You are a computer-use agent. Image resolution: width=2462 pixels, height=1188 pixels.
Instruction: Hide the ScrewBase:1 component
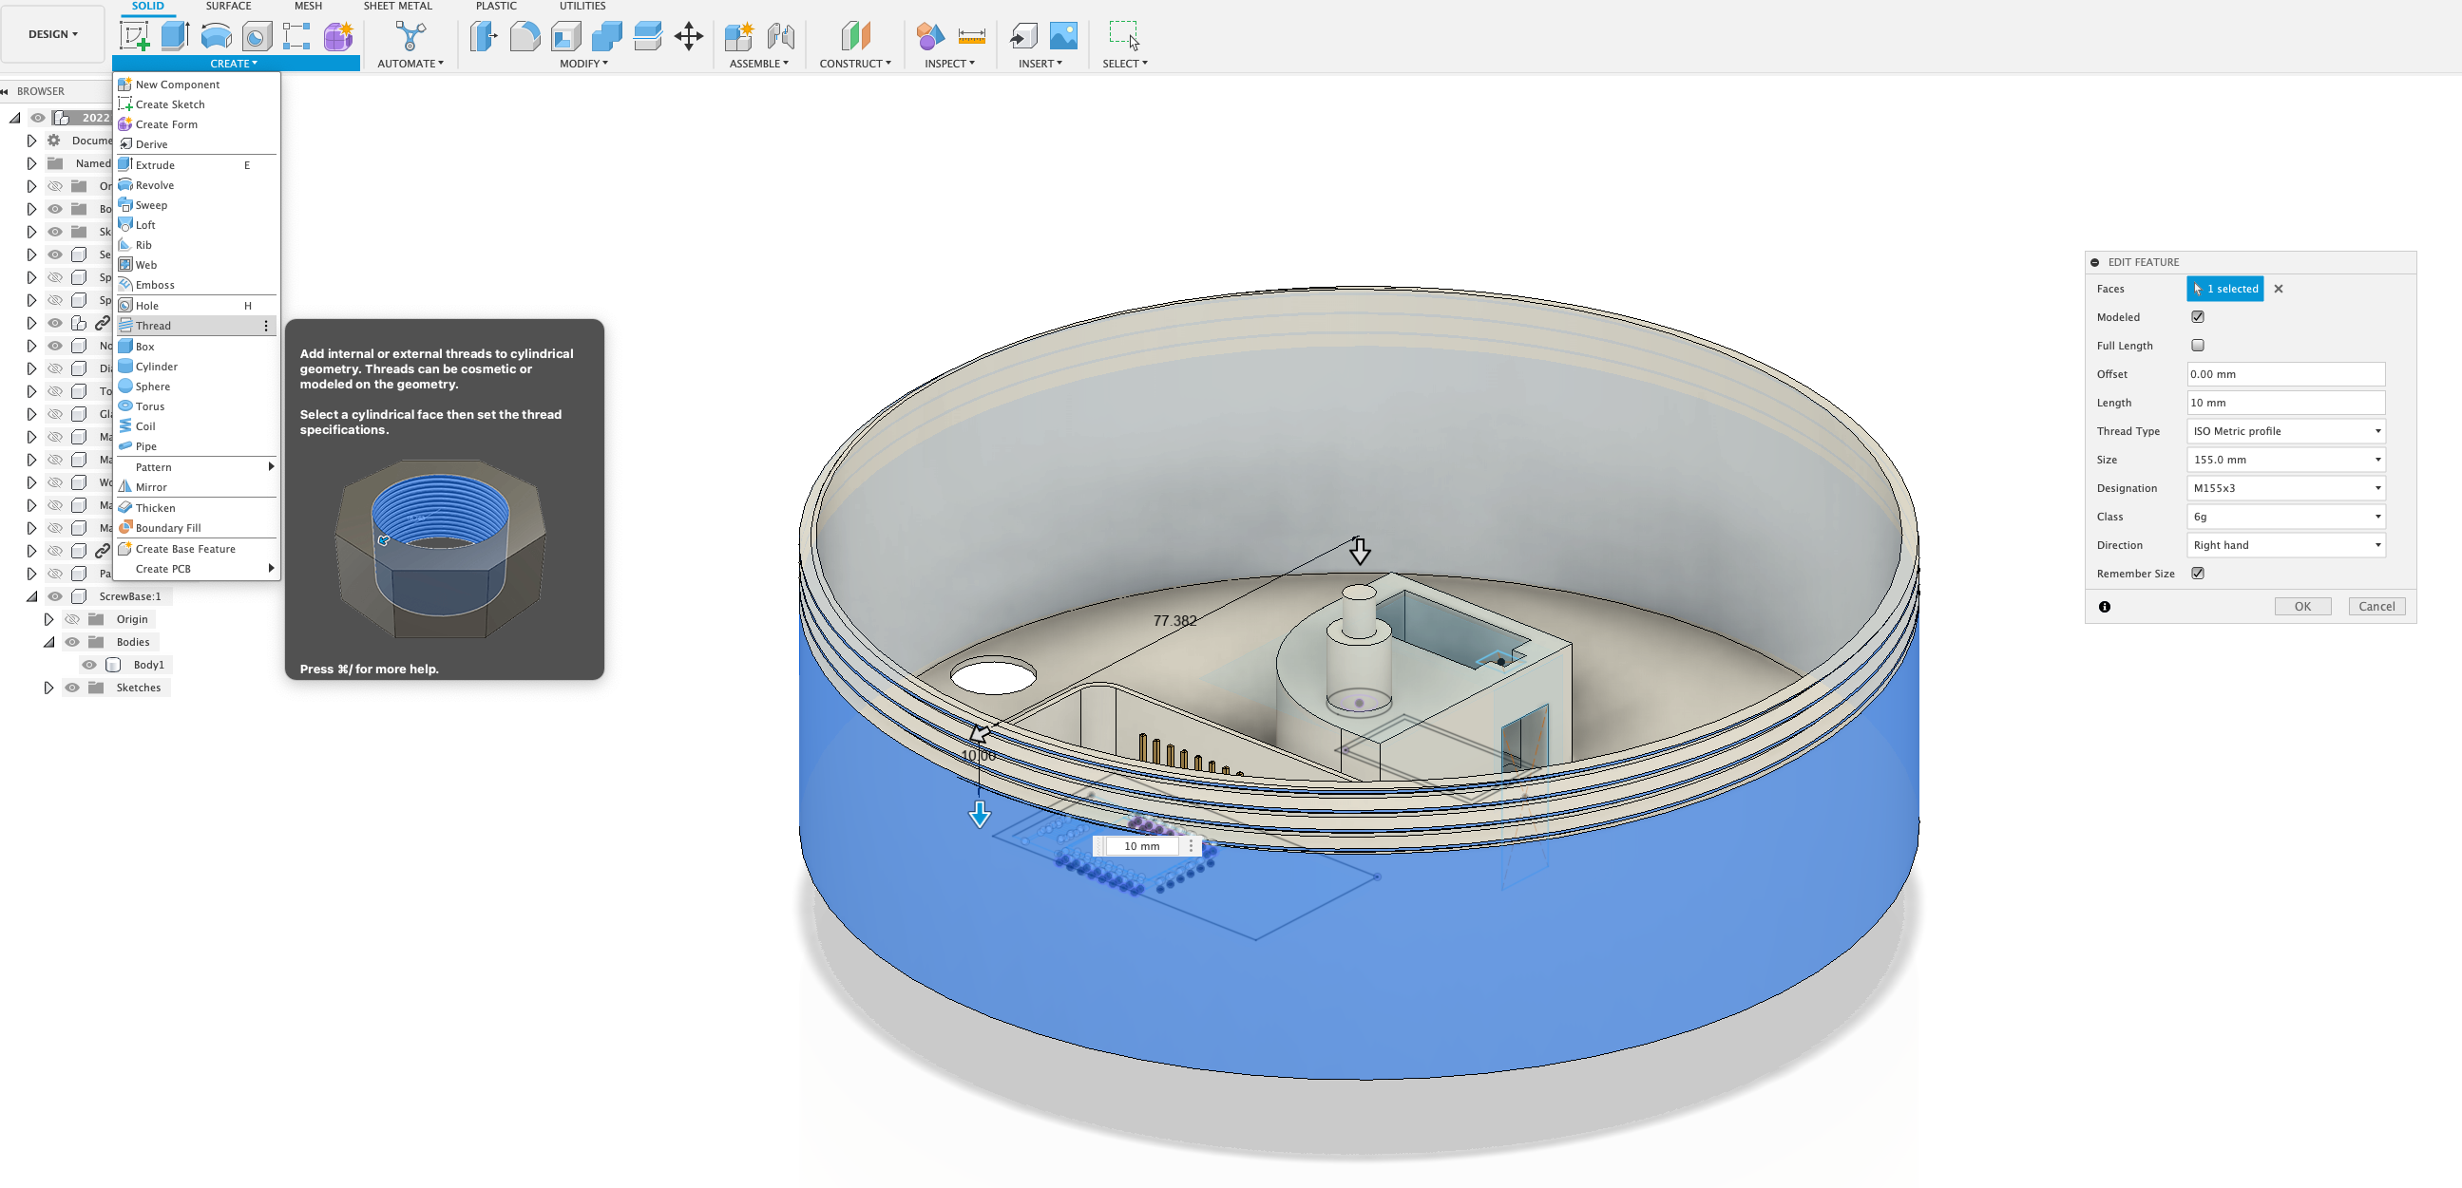coord(54,596)
